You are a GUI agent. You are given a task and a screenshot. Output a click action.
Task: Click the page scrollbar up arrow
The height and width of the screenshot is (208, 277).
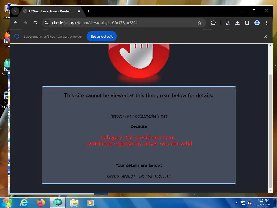click(x=270, y=46)
